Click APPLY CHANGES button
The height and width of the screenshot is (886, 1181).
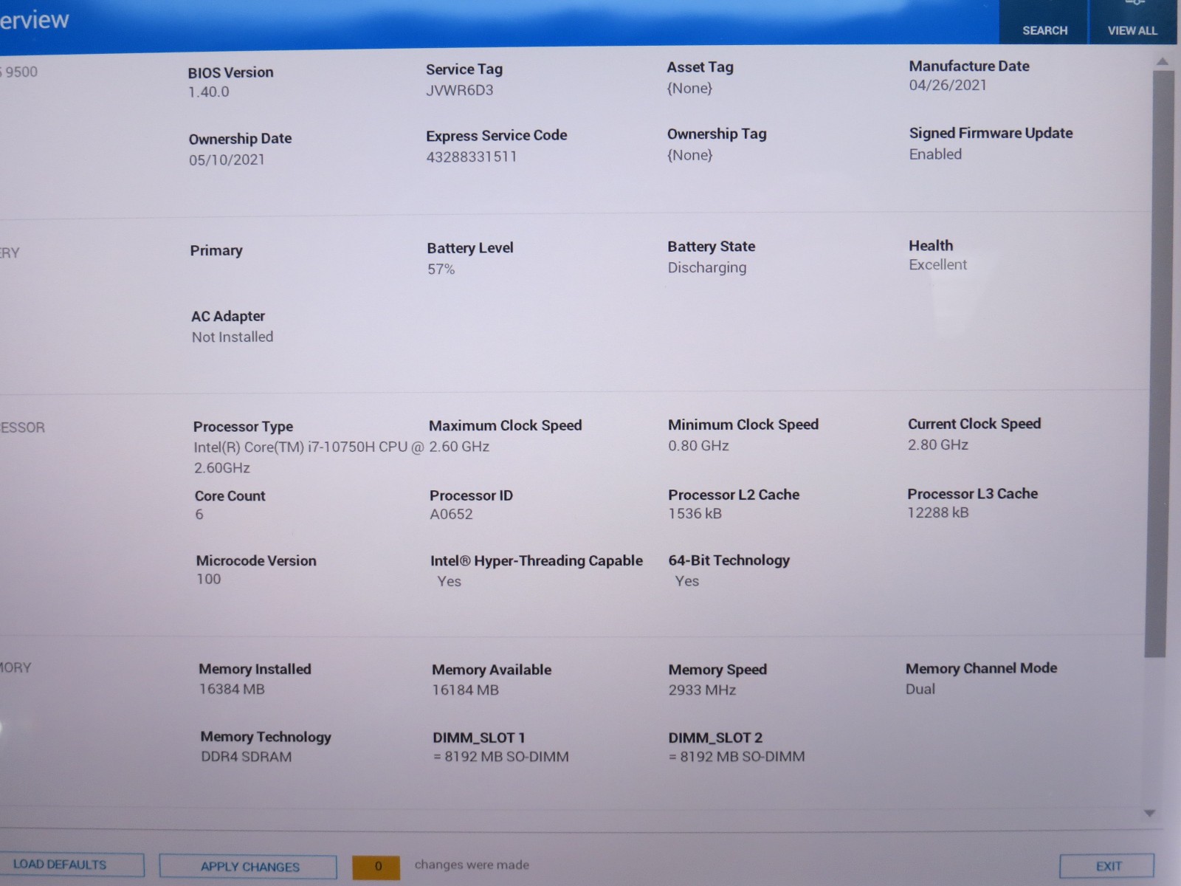(249, 867)
